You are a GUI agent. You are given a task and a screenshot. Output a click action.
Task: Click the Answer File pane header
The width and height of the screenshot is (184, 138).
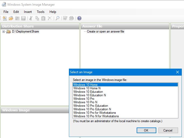click(x=125, y=26)
